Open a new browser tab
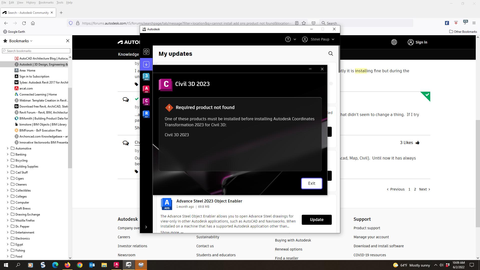 tap(61, 12)
